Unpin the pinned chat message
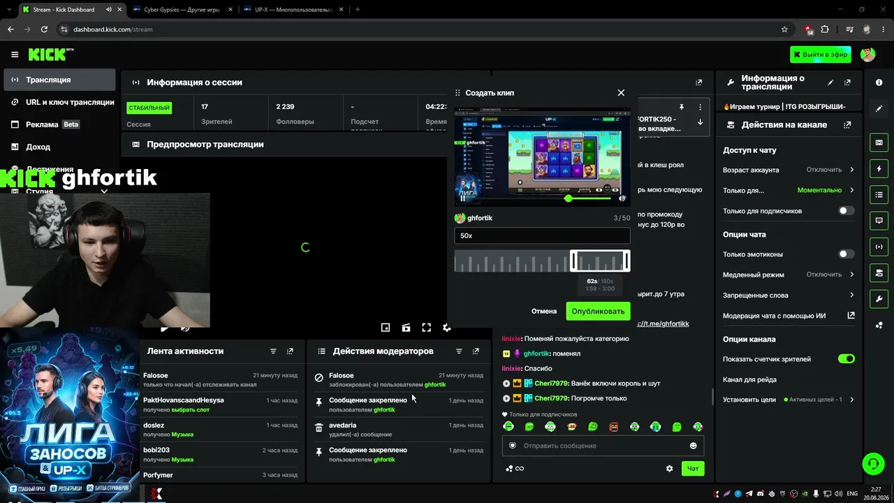The image size is (894, 503). (x=682, y=107)
